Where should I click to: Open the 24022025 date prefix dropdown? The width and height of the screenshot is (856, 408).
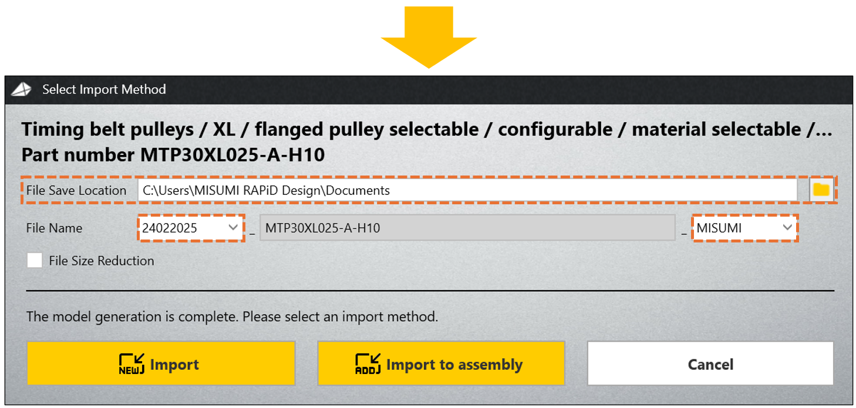(x=190, y=228)
